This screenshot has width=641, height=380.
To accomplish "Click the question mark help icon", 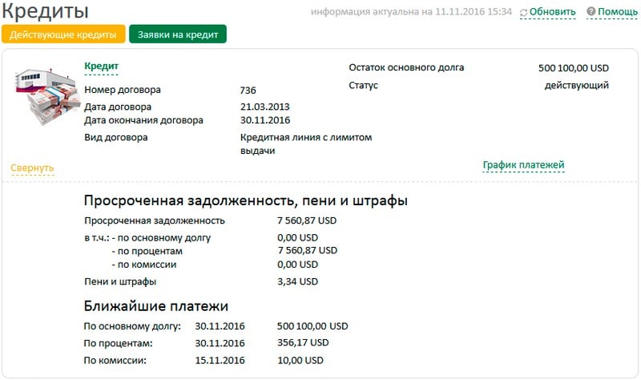I will click(x=591, y=11).
